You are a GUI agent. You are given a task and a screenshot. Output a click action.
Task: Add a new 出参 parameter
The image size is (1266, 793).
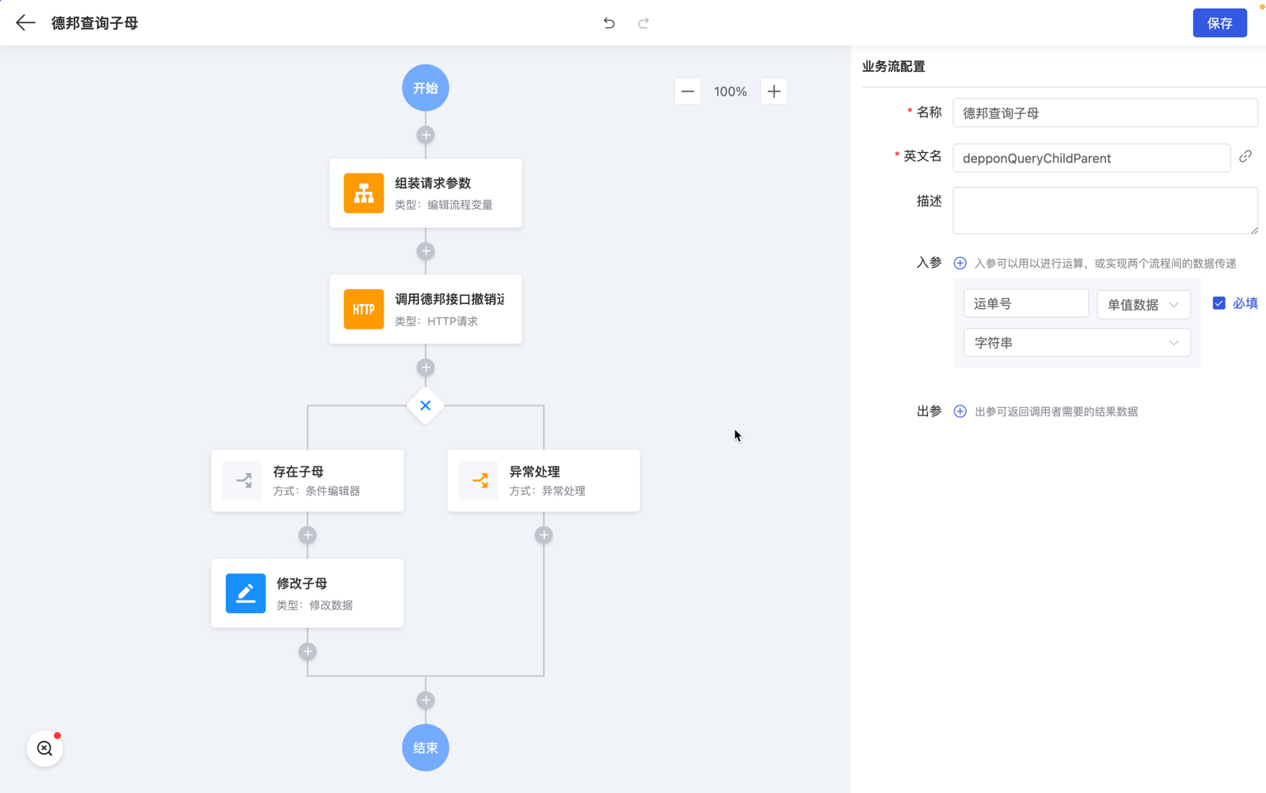(959, 411)
